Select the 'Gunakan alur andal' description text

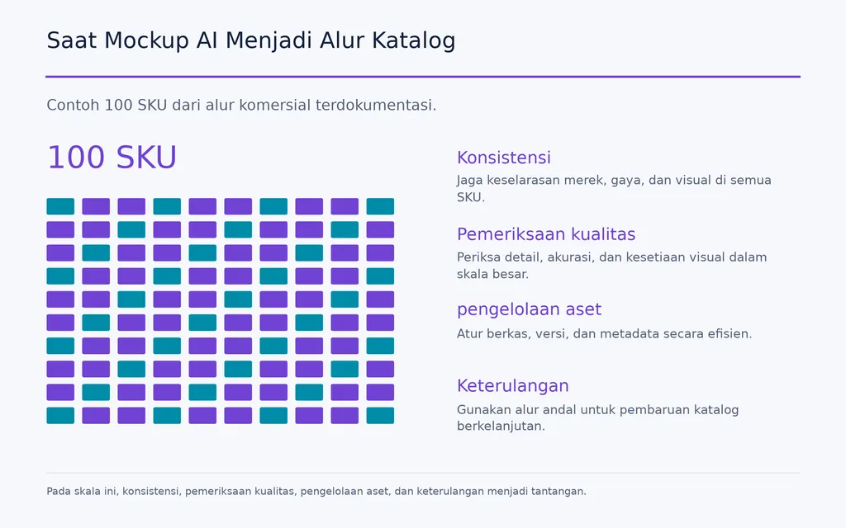598,417
